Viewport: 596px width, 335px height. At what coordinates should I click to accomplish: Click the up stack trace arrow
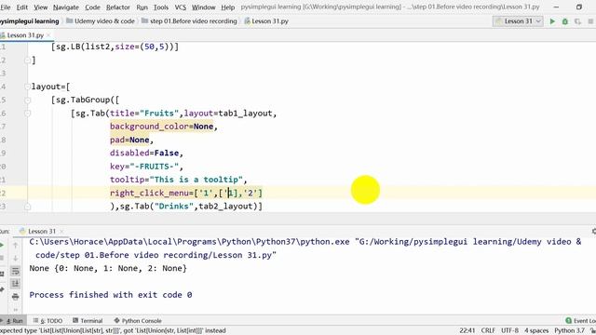coord(15,246)
